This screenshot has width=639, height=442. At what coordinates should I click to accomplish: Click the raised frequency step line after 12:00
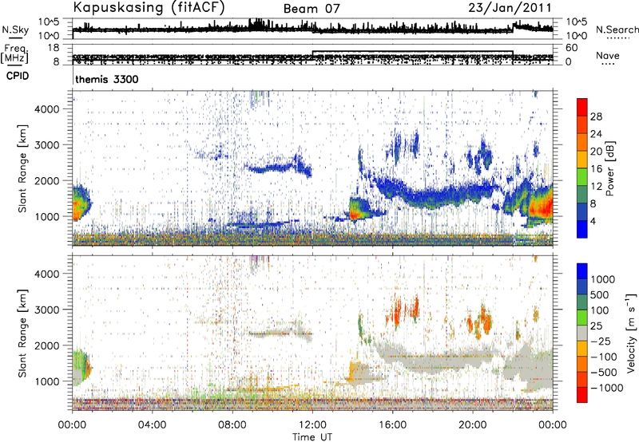pyautogui.click(x=412, y=52)
